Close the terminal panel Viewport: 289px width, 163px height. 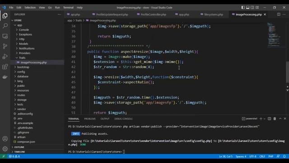pyautogui.click(x=285, y=119)
